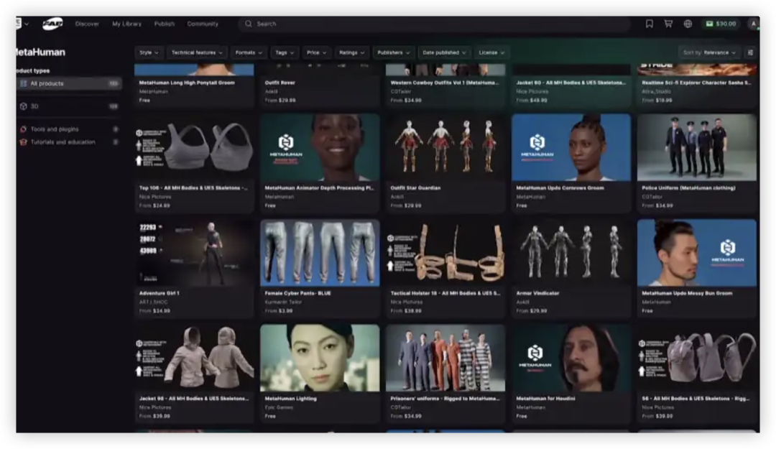The image size is (776, 449).
Task: Click Outfit Rover product title
Action: pyautogui.click(x=280, y=83)
